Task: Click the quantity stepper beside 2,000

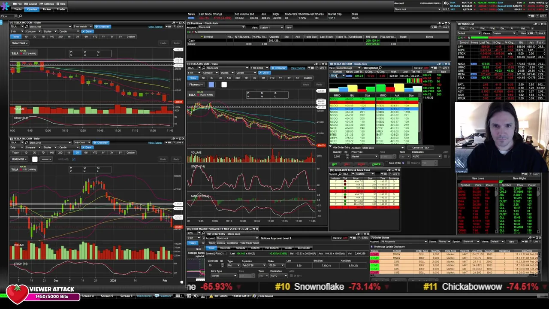Action: pos(347,156)
